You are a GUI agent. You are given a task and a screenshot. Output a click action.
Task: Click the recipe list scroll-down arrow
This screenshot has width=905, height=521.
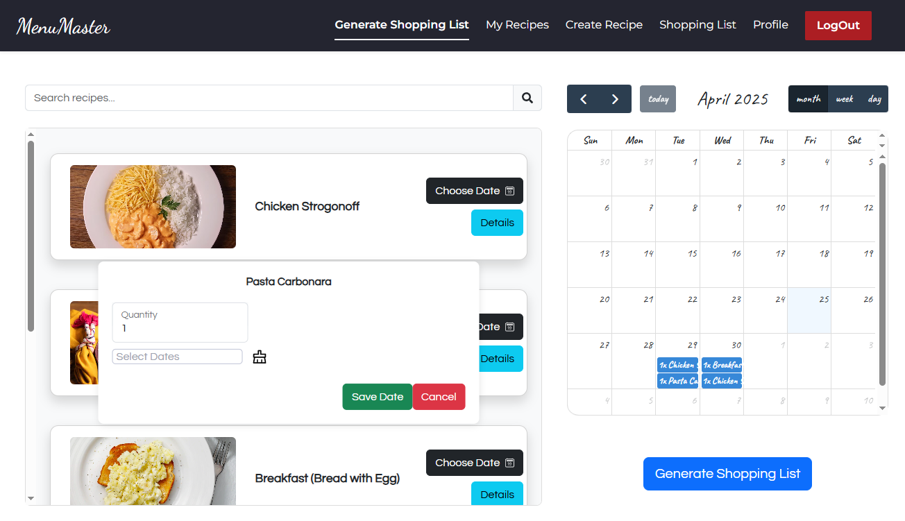tap(31, 498)
